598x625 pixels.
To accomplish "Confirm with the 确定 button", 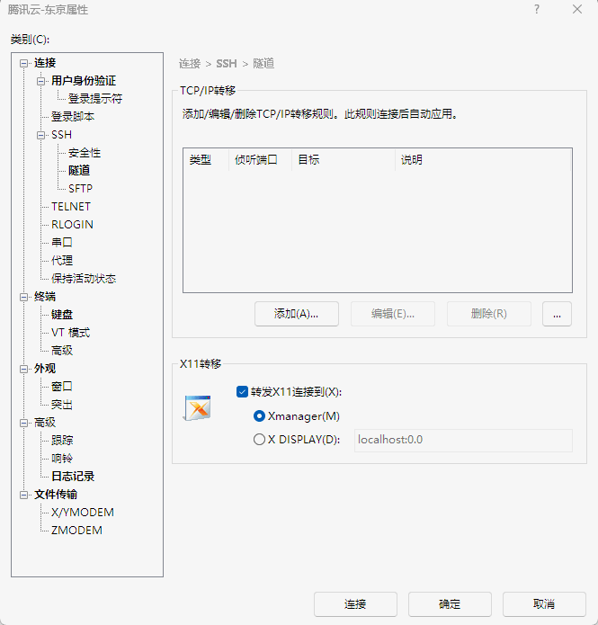I will (x=450, y=604).
